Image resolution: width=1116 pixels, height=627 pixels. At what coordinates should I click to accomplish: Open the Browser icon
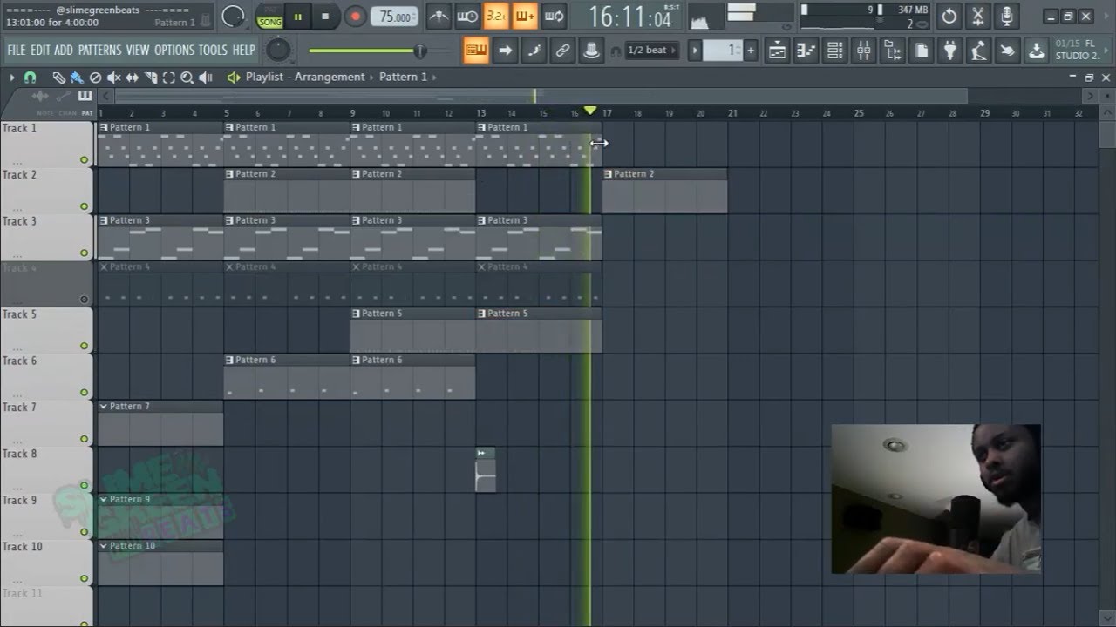point(892,51)
